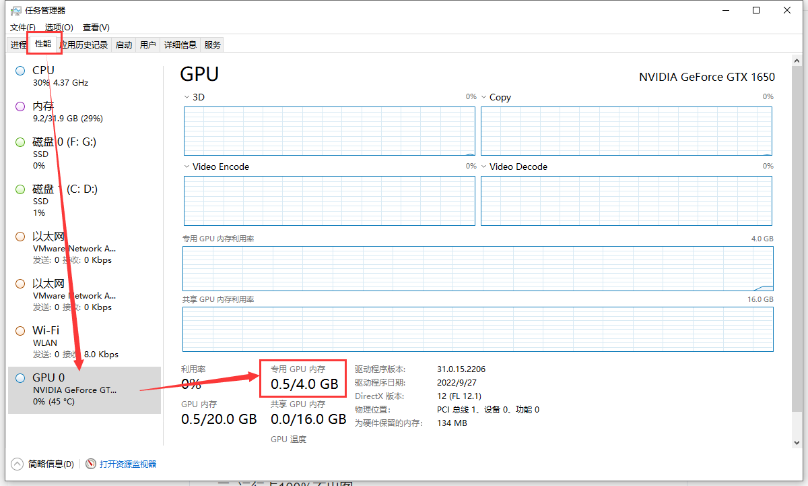Viewport: 808px width, 486px height.
Task: Click the 打开资源监视器 icon
Action: point(92,464)
